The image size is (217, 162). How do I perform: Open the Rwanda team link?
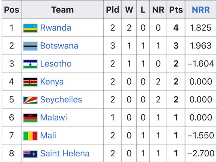[x=56, y=28]
